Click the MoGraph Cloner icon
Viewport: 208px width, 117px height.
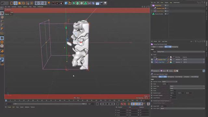click(82, 3)
